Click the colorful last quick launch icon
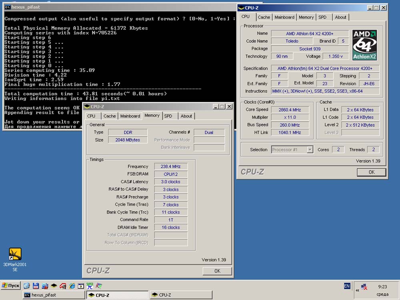 99,286
